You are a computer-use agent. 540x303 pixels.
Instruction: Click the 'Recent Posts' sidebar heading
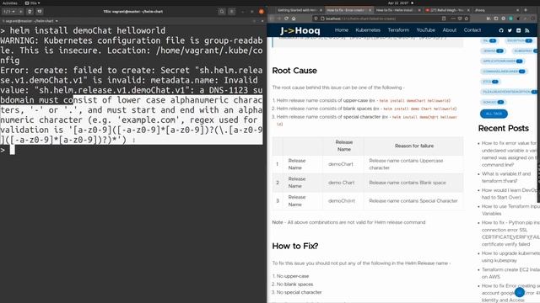(503, 129)
